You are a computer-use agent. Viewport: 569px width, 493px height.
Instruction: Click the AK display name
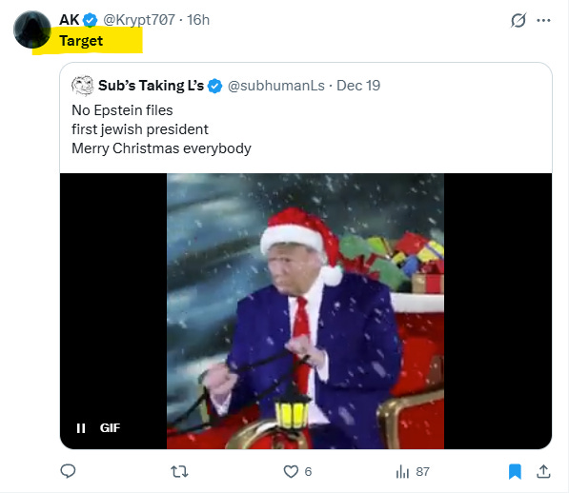pyautogui.click(x=69, y=20)
